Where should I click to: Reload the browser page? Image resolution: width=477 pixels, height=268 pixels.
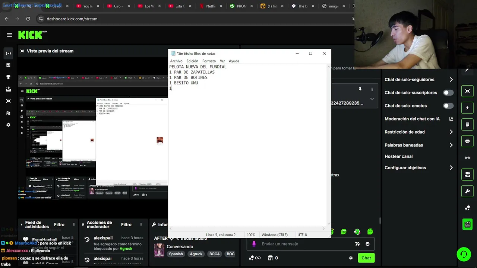pyautogui.click(x=28, y=19)
